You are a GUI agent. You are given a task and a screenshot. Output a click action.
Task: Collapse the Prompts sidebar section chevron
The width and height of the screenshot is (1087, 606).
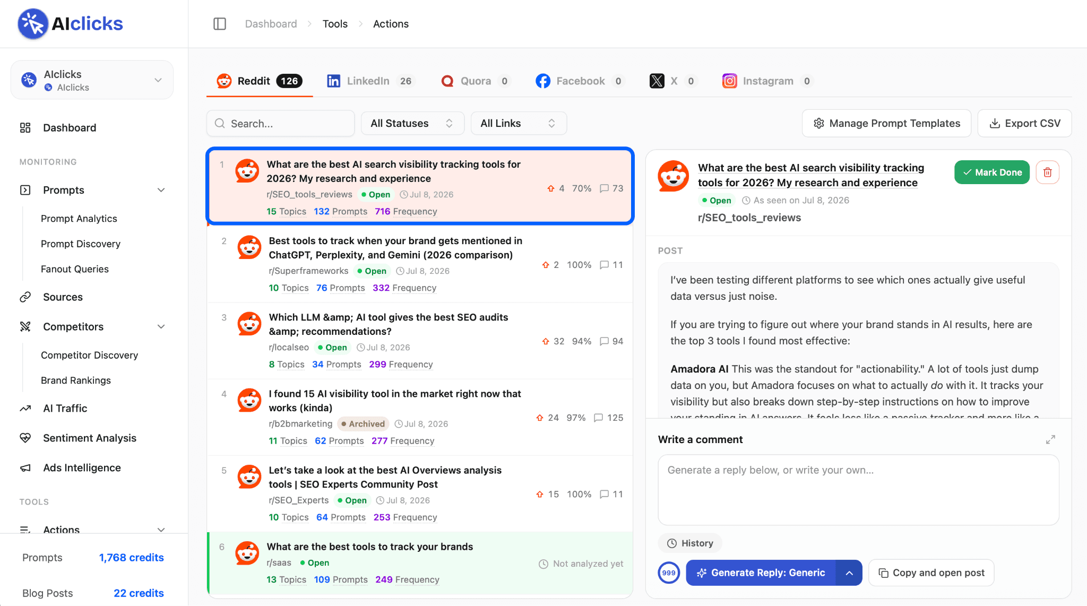click(161, 190)
